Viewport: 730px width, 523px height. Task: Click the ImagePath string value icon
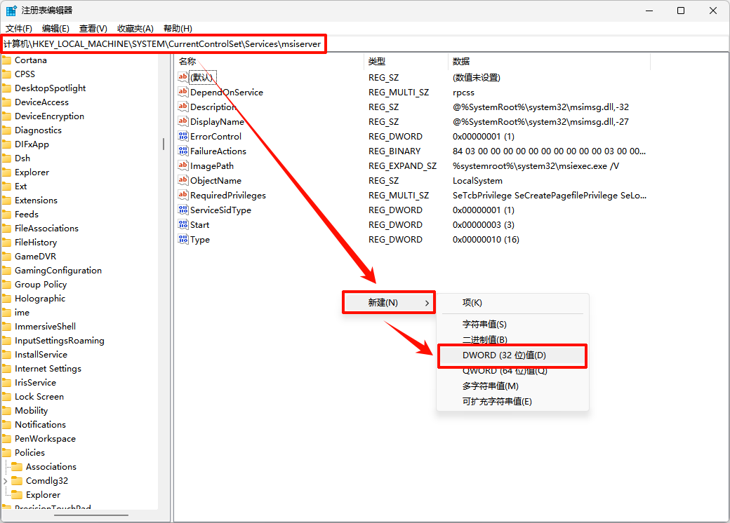(x=183, y=166)
